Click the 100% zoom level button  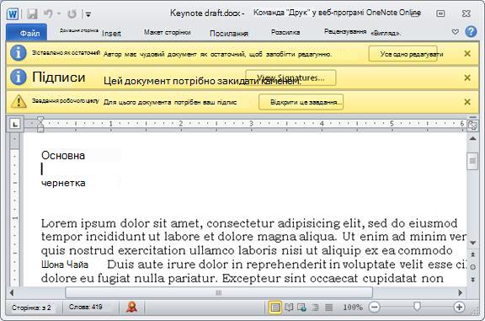[353, 308]
